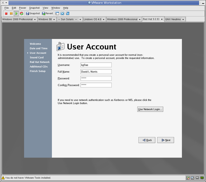
Task: Click the VMware Tools not installed message
Action: coord(28,178)
